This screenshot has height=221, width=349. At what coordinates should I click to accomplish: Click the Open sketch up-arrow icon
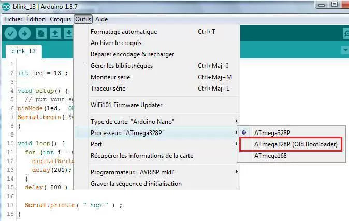coord(55,34)
